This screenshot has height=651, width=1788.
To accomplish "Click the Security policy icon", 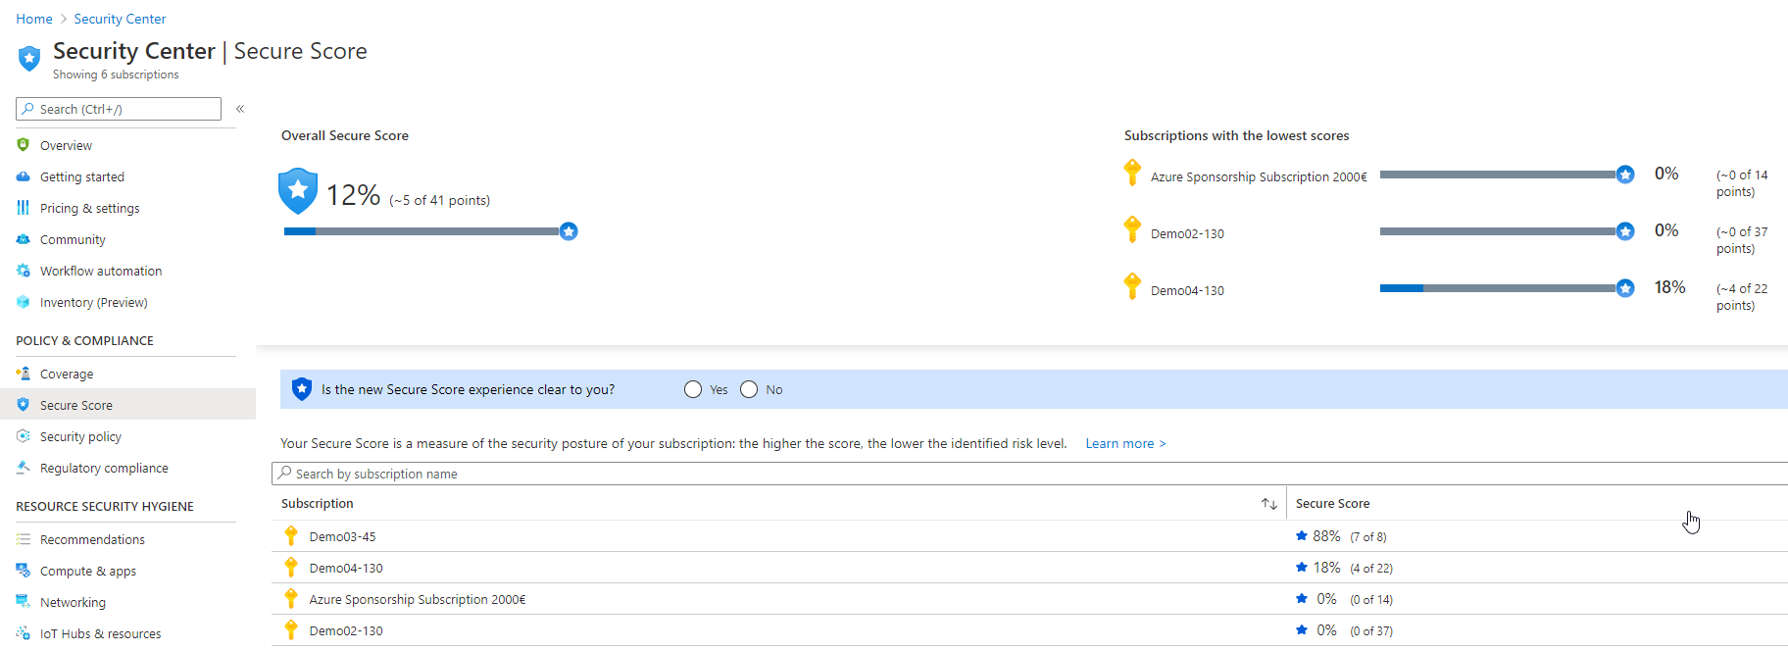I will tap(24, 436).
